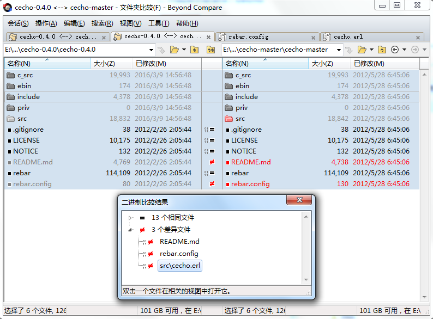Open the 搜索(R) menu

[102, 23]
